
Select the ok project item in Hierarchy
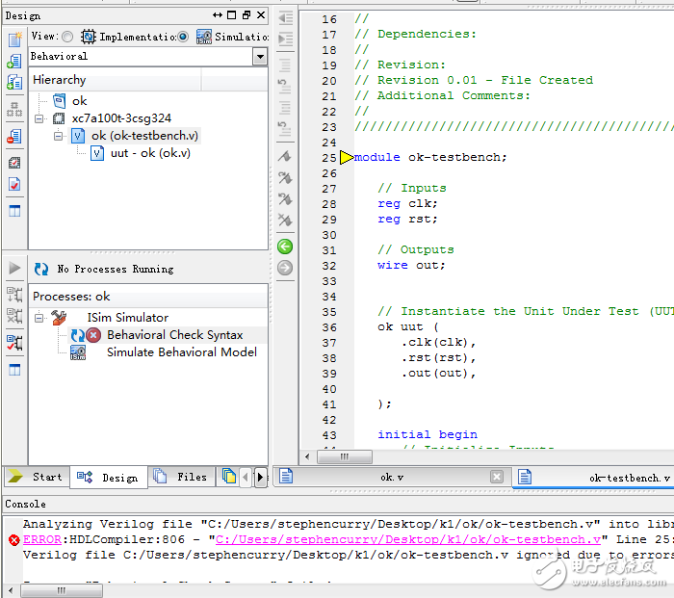[80, 101]
